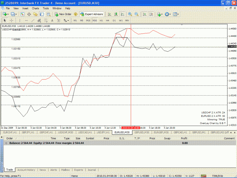Expand the New Chart dropdown arrow
Viewport: 237px width, 178px height.
pyautogui.click(x=8, y=14)
